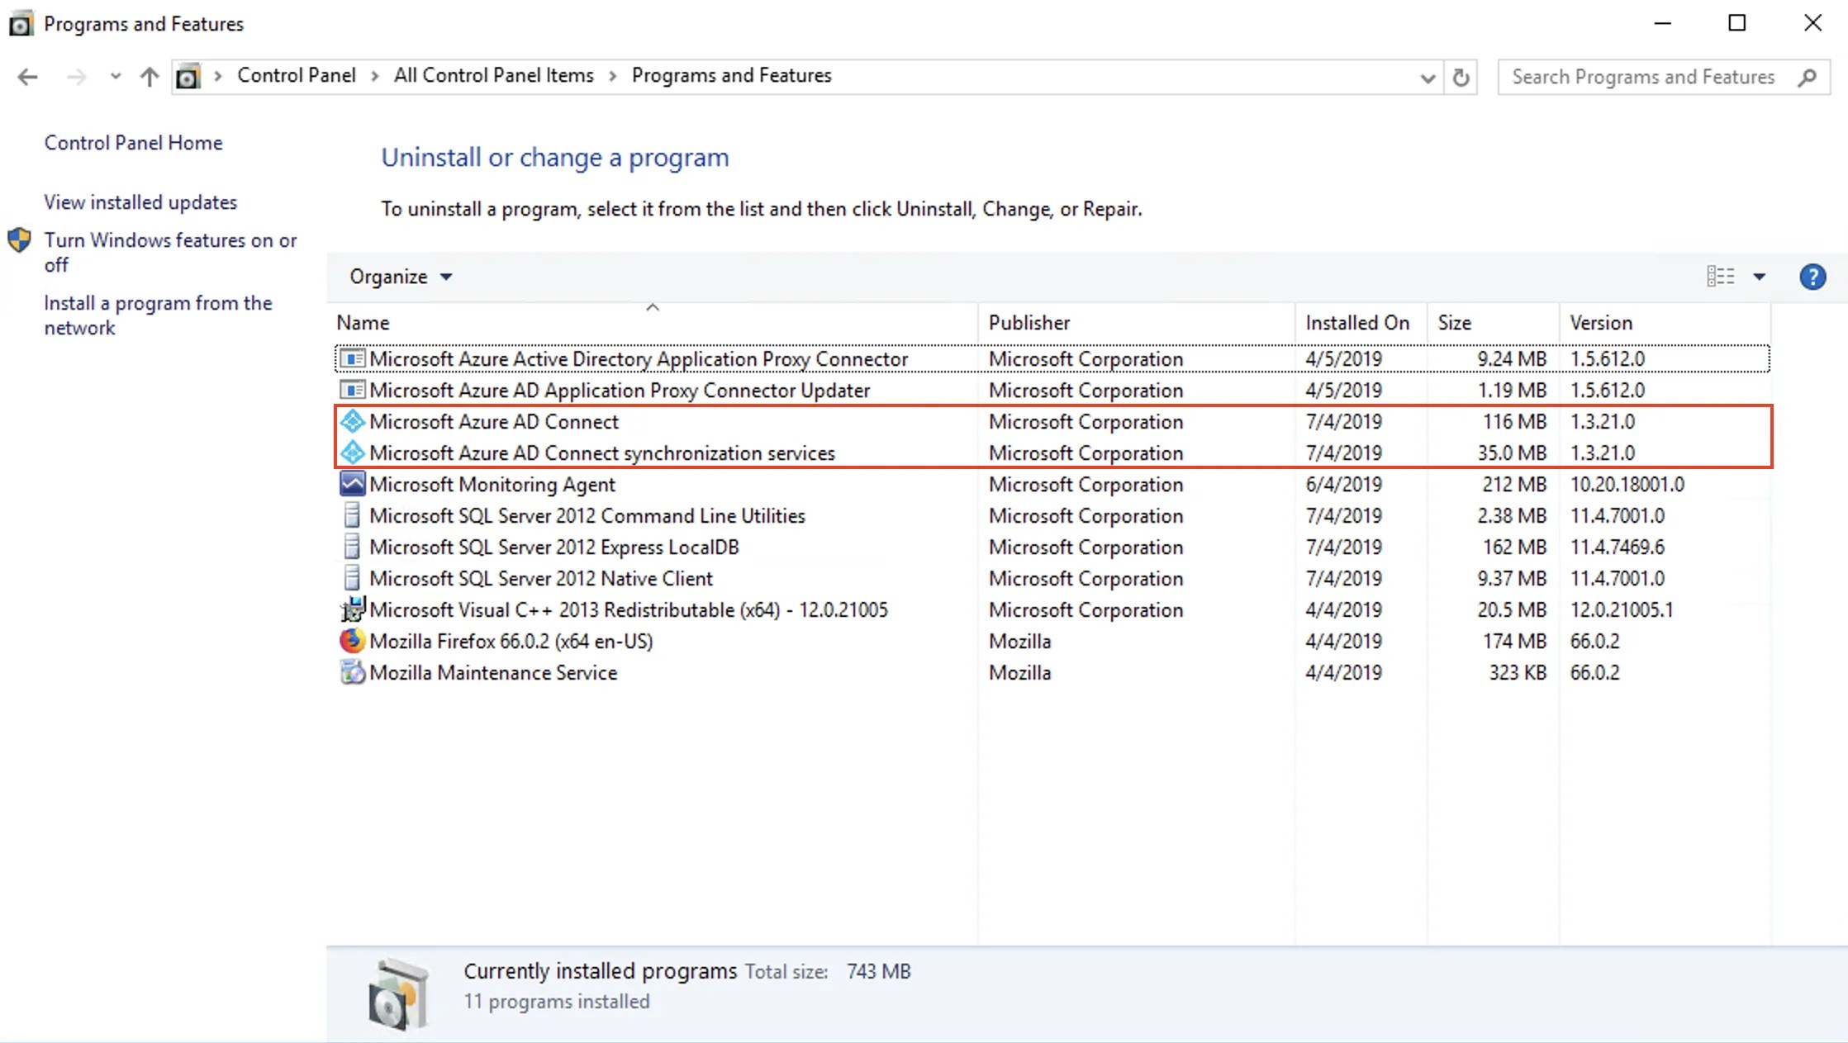The width and height of the screenshot is (1848, 1043).
Task: Click the Microsoft Monitoring Agent icon
Action: (352, 484)
